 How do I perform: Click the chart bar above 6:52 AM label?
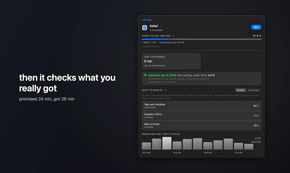pos(208,146)
